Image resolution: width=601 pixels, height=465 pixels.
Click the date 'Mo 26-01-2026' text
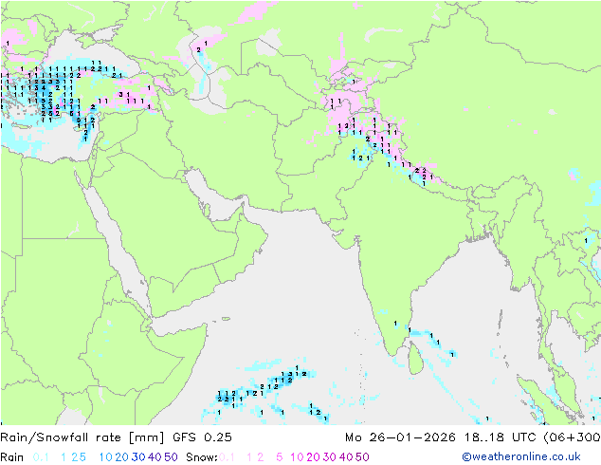[x=401, y=437]
